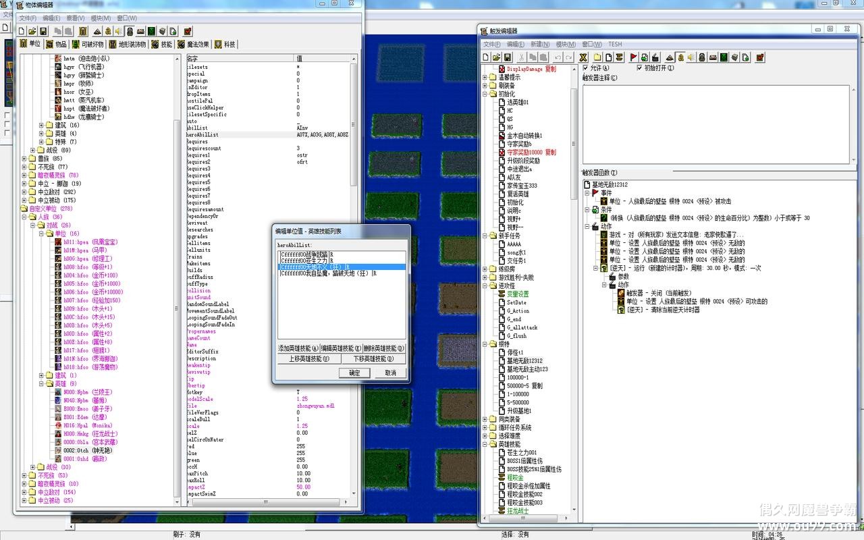Screen dimensions: 864x540
Task: Select 我自坠魔,踏破天地(狂) ability entry
Action: click(x=342, y=273)
